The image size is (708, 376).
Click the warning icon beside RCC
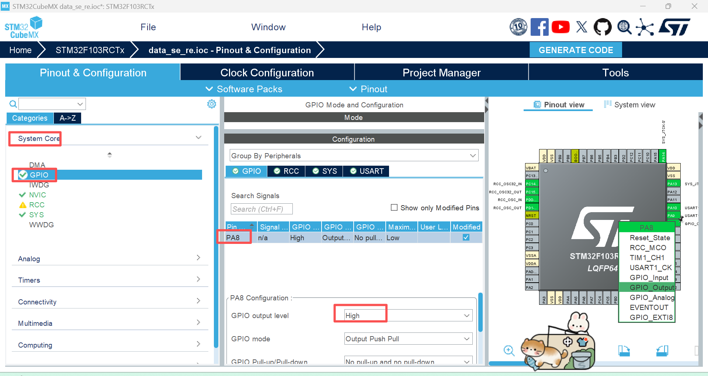coord(23,205)
